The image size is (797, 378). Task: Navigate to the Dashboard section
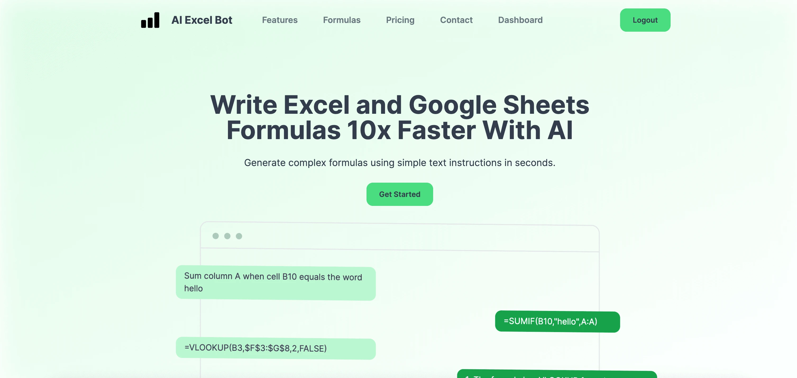pyautogui.click(x=520, y=20)
